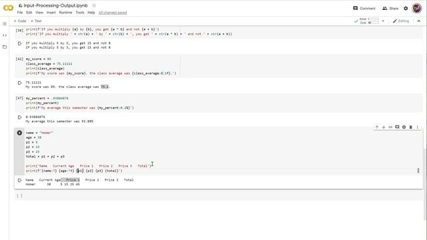The width and height of the screenshot is (427, 240).
Task: Click output icon beside 75.11111 output
Action: click(19, 83)
